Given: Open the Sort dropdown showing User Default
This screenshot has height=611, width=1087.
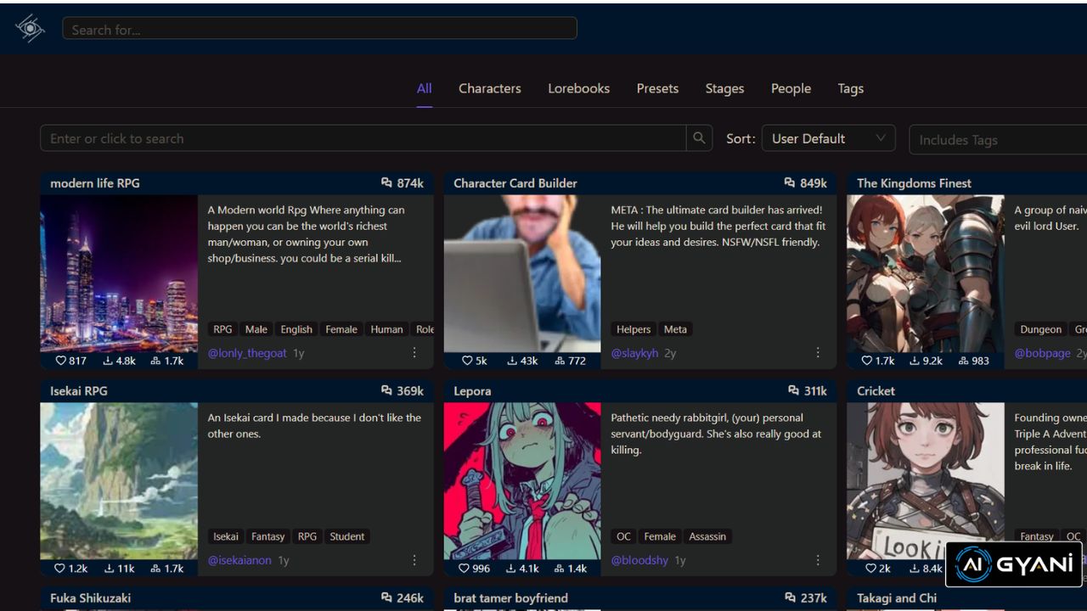Looking at the screenshot, I should click(x=828, y=137).
